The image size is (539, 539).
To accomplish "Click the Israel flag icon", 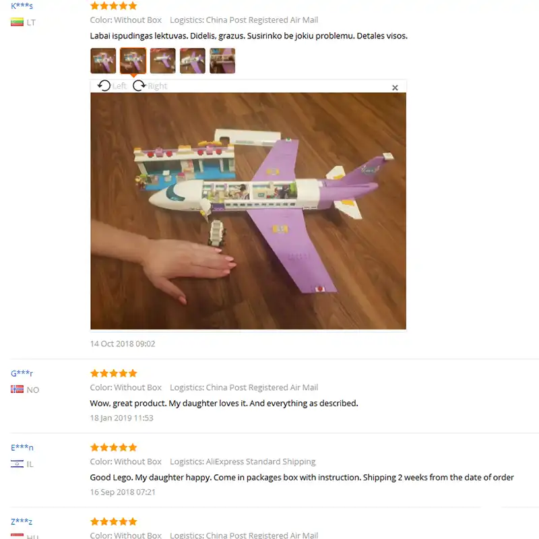I will [17, 464].
